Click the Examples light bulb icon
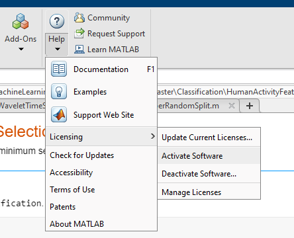 (x=59, y=91)
